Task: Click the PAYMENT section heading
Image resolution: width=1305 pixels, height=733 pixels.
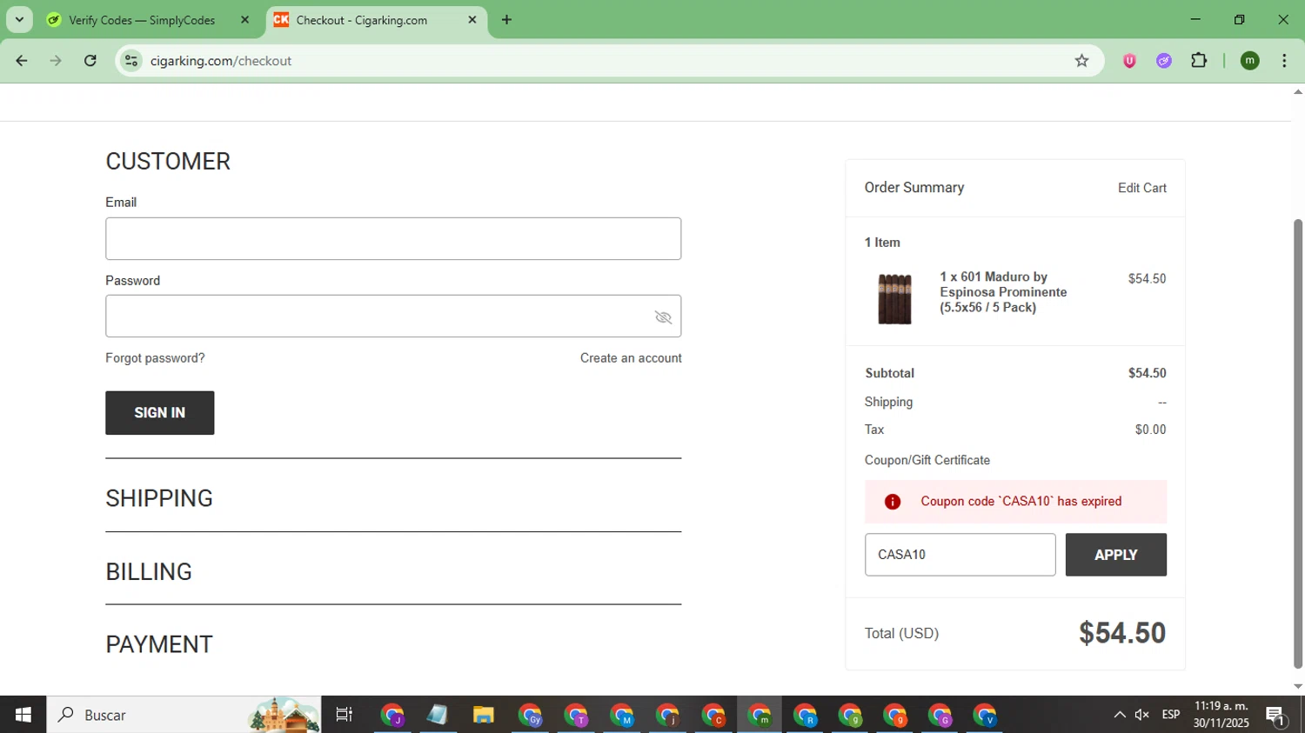Action: [x=159, y=644]
